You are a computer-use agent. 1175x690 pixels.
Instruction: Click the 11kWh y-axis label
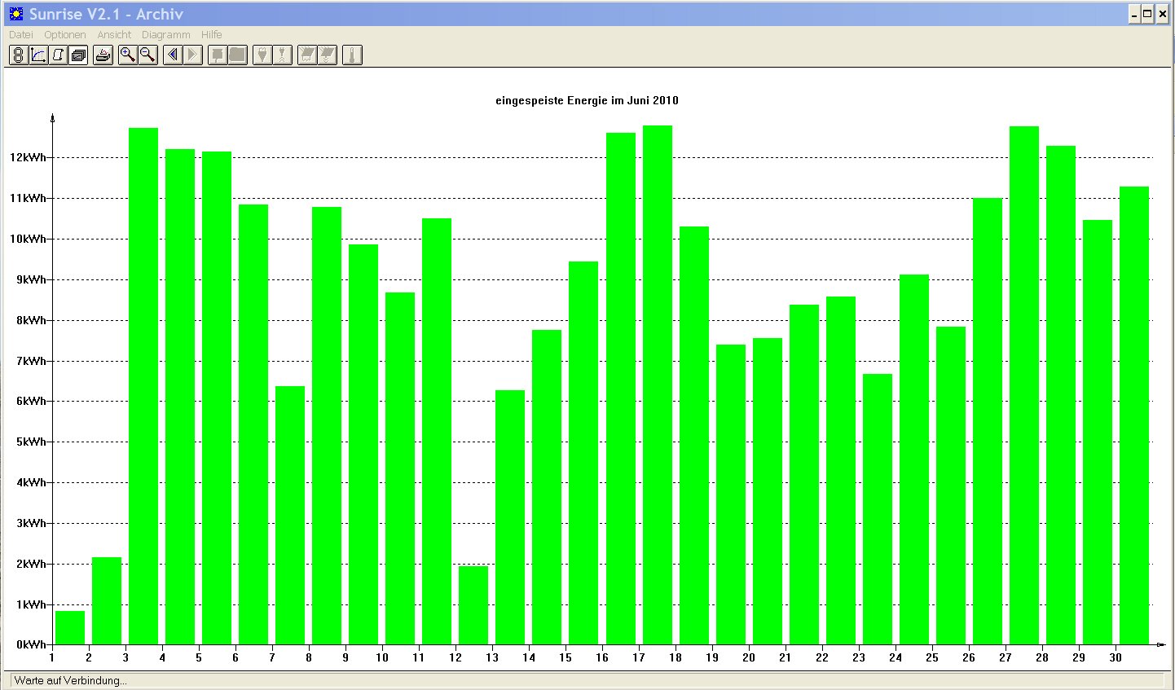tap(28, 198)
